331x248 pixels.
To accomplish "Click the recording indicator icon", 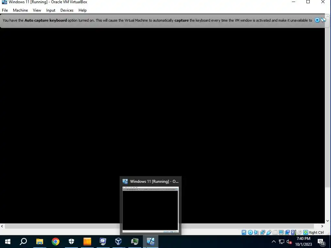I will point(287,232).
